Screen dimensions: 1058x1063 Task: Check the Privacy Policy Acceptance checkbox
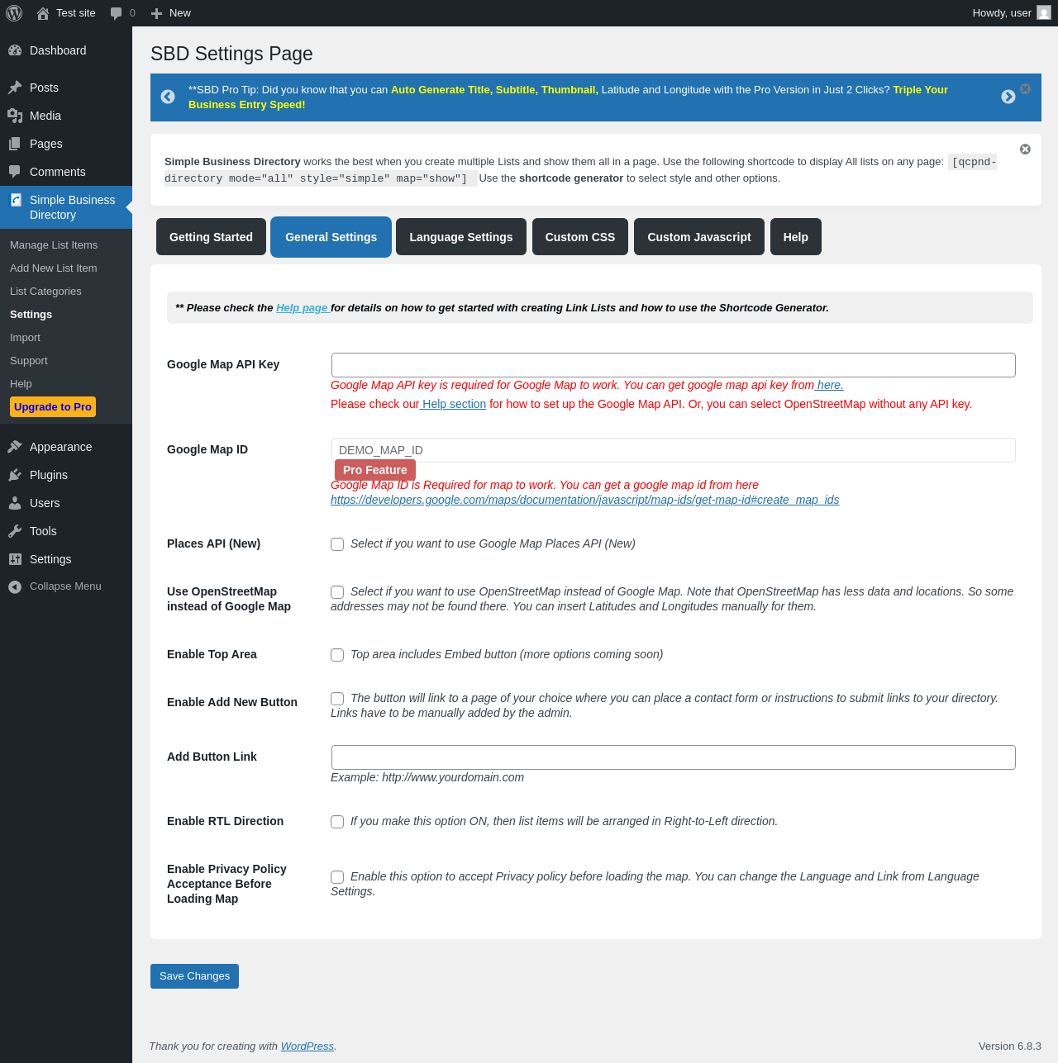click(337, 877)
